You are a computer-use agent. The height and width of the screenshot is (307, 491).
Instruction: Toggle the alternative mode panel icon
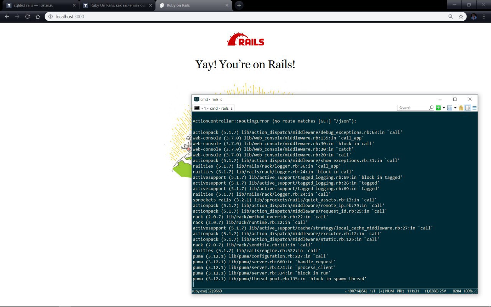(468, 108)
